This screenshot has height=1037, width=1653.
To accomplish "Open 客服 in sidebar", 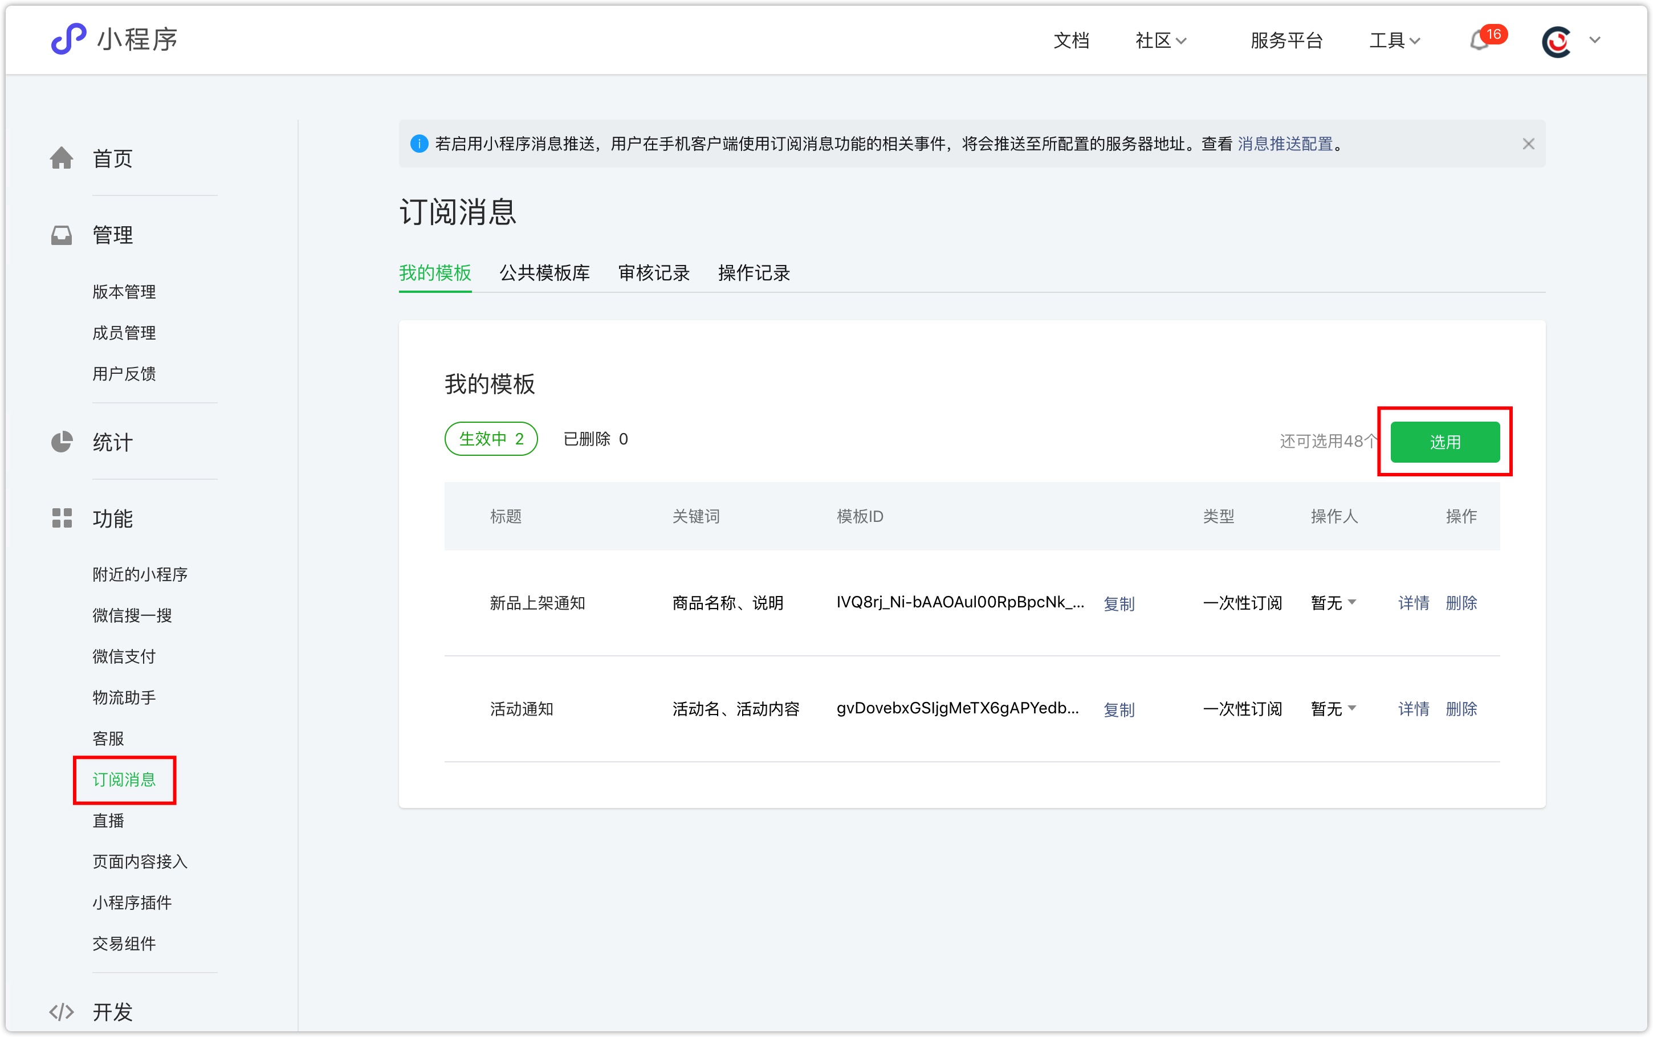I will point(108,738).
